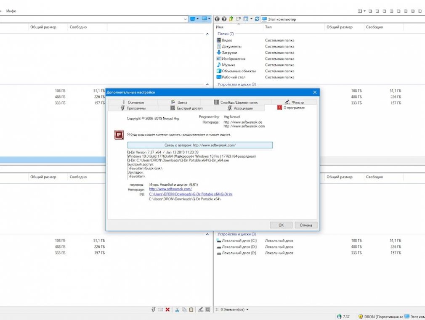The width and height of the screenshot is (425, 320).
Task: Click the Этот компьютер address bar
Action: [x=343, y=19]
